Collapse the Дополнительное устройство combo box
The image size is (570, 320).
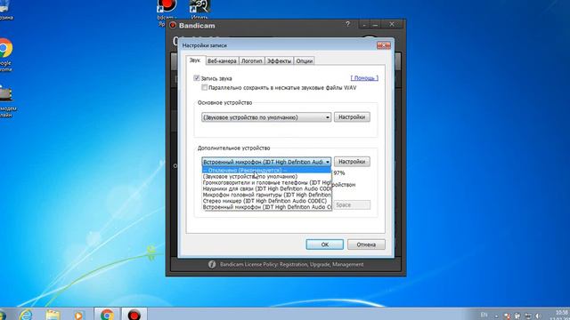266,162
